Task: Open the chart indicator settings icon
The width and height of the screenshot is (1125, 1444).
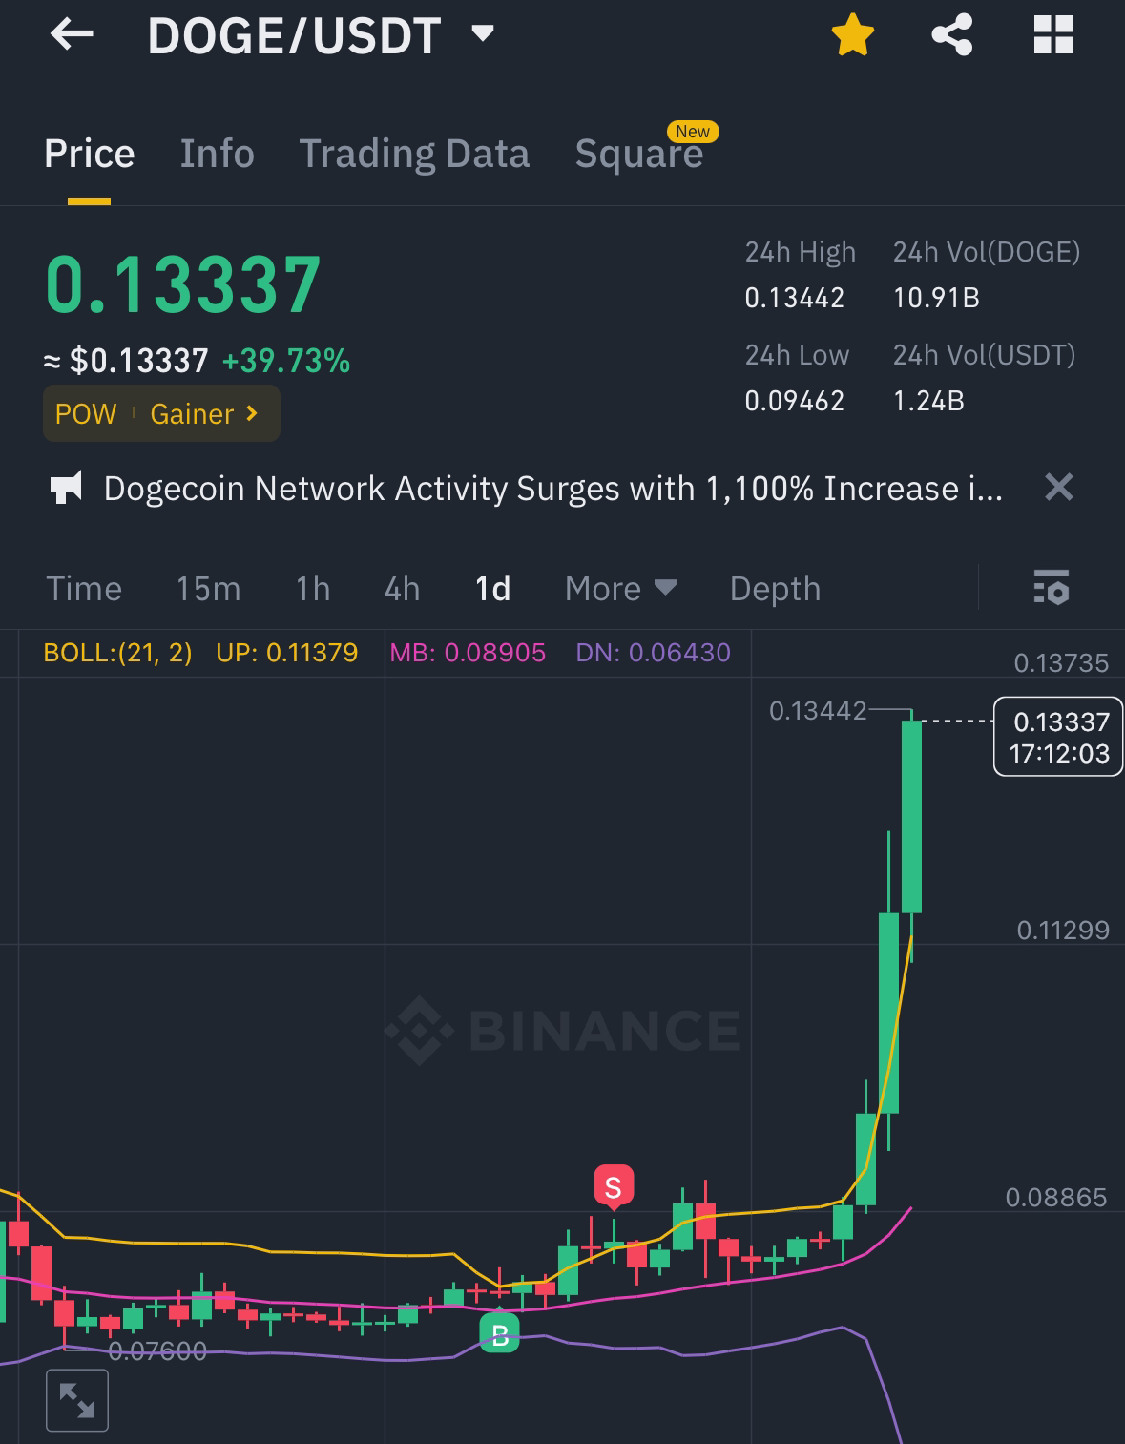Action: pyautogui.click(x=1052, y=587)
